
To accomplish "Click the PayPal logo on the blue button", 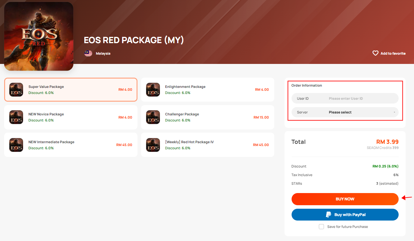I will click(328, 215).
